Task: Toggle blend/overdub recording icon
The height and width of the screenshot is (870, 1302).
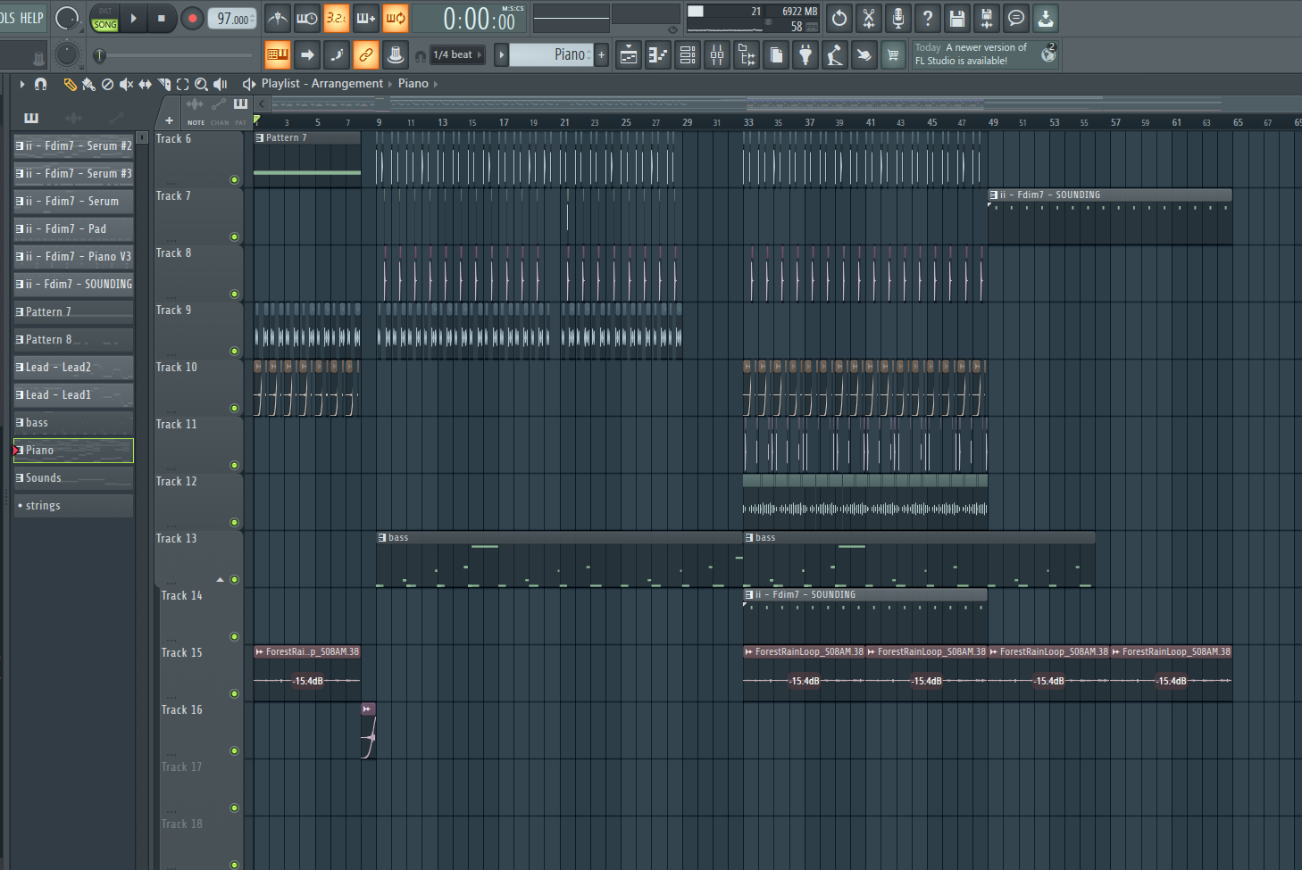Action: (x=366, y=18)
